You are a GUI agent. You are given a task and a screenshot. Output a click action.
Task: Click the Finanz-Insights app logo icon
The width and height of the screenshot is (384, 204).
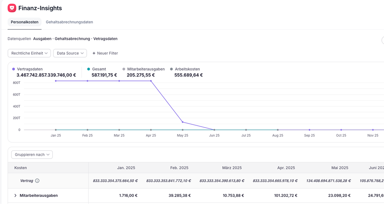[x=12, y=8]
